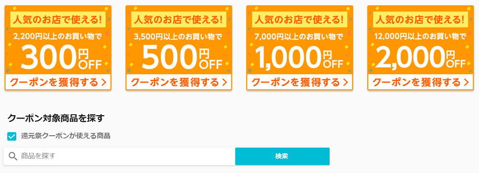Get the 300円OFF coupon via クーポンを獲得する

(58, 82)
